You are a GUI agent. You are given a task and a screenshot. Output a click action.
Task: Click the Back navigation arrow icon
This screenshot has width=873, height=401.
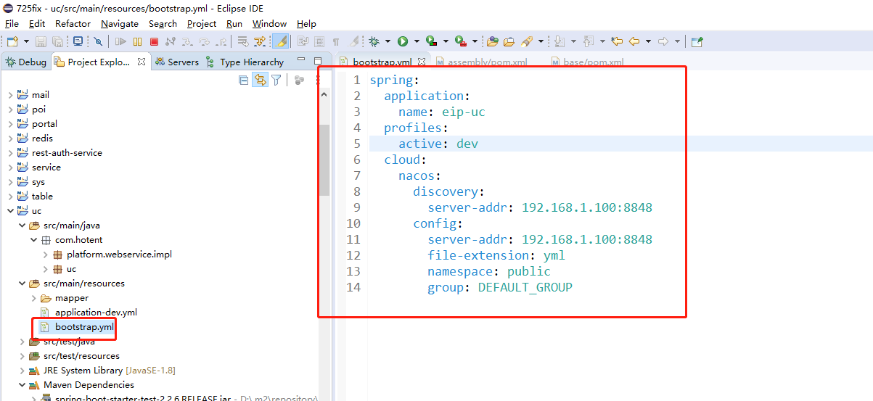(634, 42)
